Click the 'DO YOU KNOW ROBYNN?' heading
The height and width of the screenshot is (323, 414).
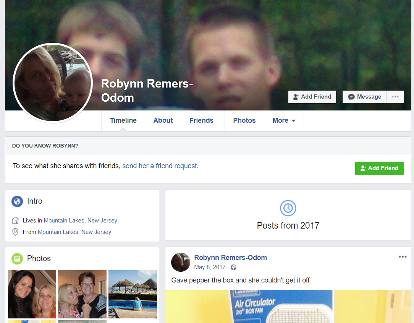click(45, 146)
